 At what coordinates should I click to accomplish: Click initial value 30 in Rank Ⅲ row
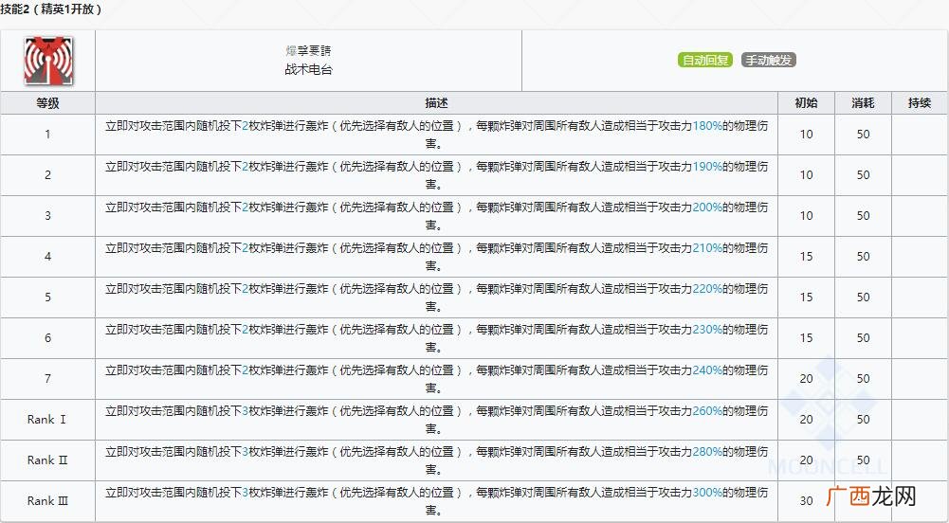pyautogui.click(x=806, y=500)
